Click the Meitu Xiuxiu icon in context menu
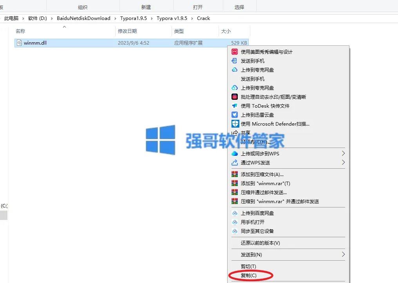Image resolution: width=398 pixels, height=283 pixels. tap(235, 52)
